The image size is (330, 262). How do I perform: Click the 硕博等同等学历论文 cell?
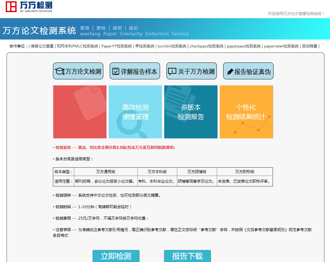[197, 181]
